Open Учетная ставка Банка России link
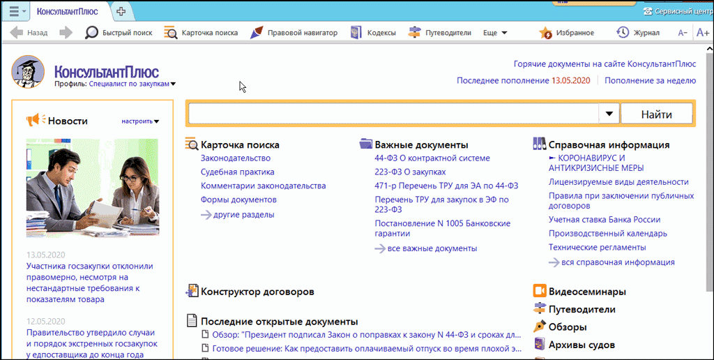Screen dimensions: 714x360 point(605,220)
